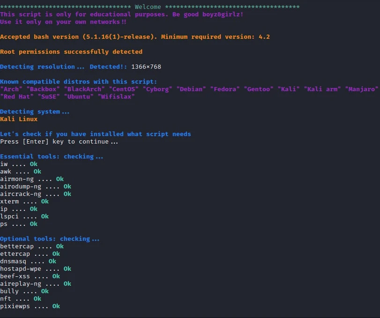380x318 pixels.
Task: Click the detected resolution value 1366x768
Action: [x=146, y=67]
